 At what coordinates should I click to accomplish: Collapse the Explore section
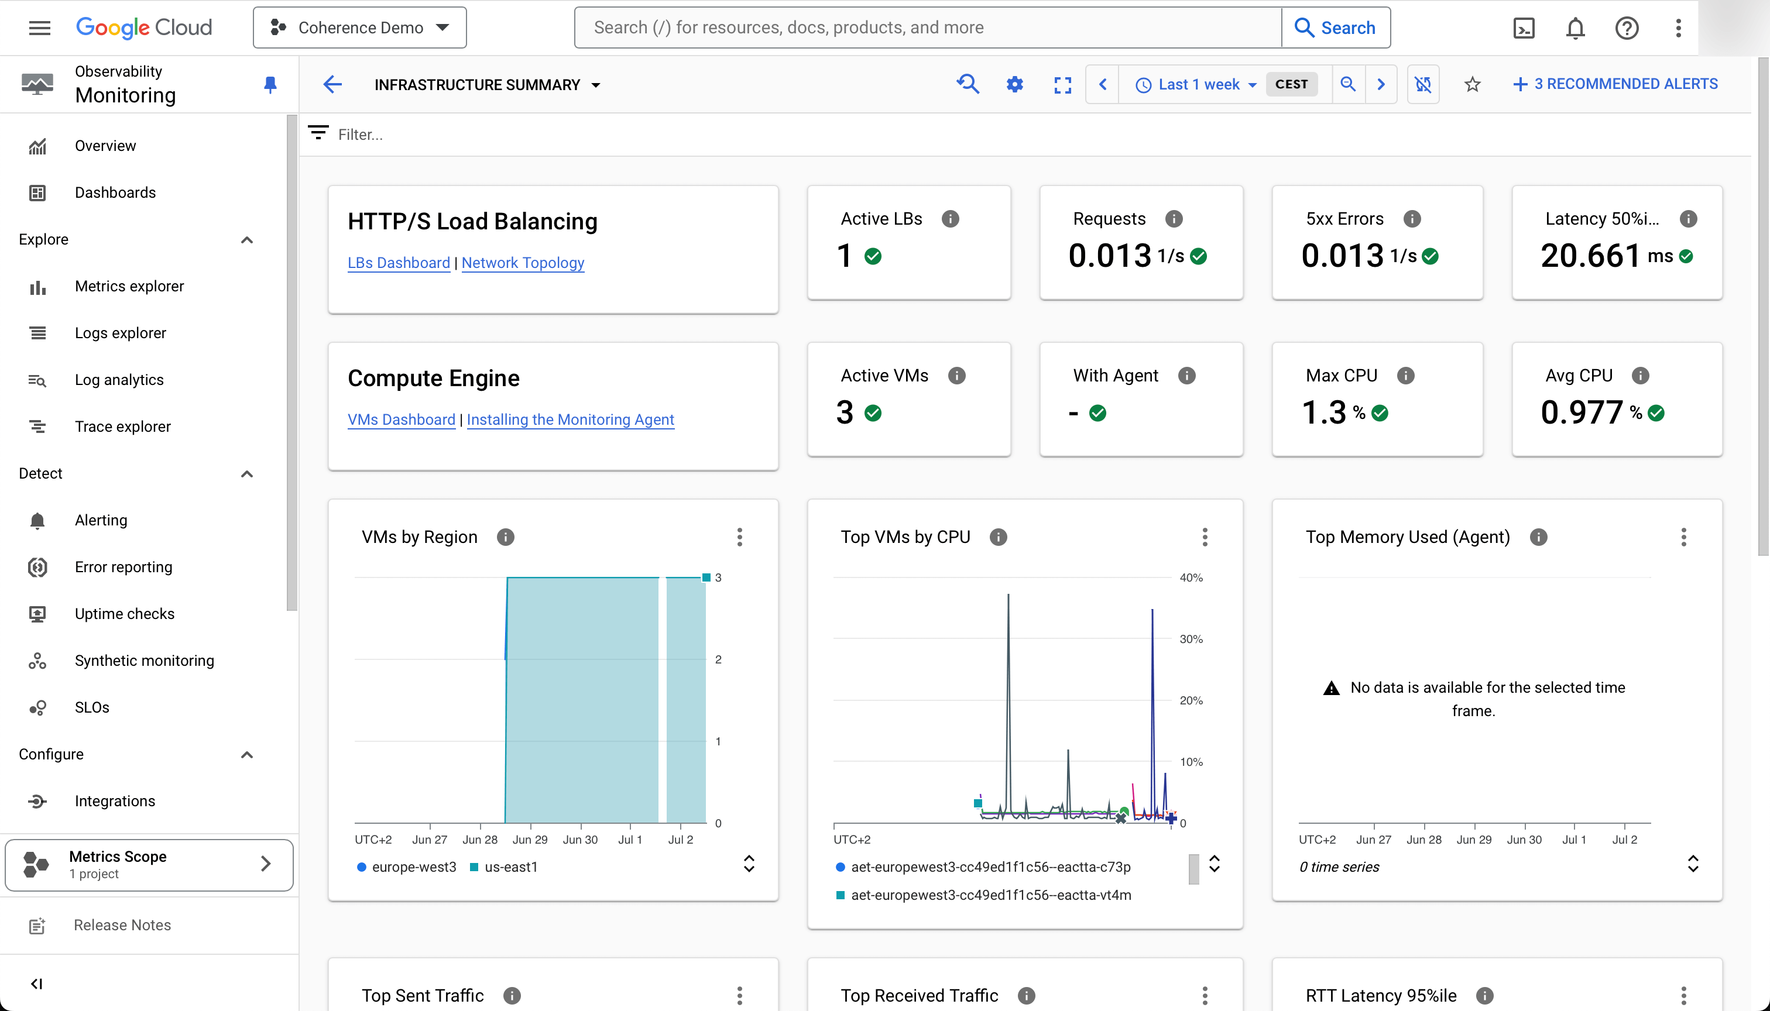(246, 239)
